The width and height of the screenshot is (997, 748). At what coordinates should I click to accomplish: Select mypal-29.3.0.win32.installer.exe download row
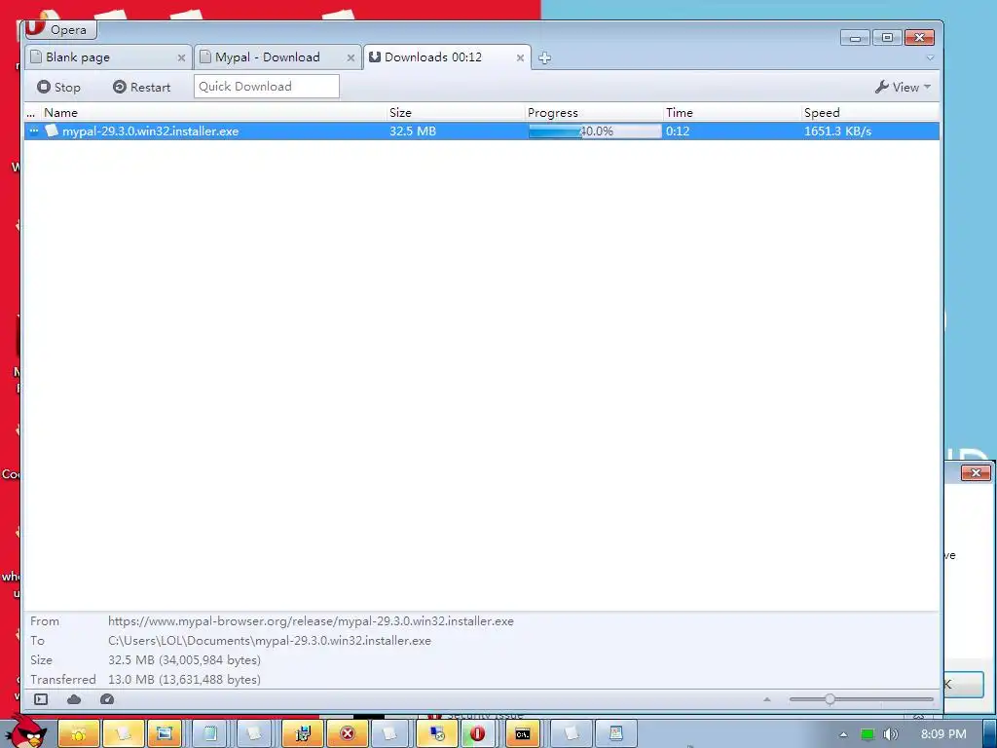coord(482,131)
